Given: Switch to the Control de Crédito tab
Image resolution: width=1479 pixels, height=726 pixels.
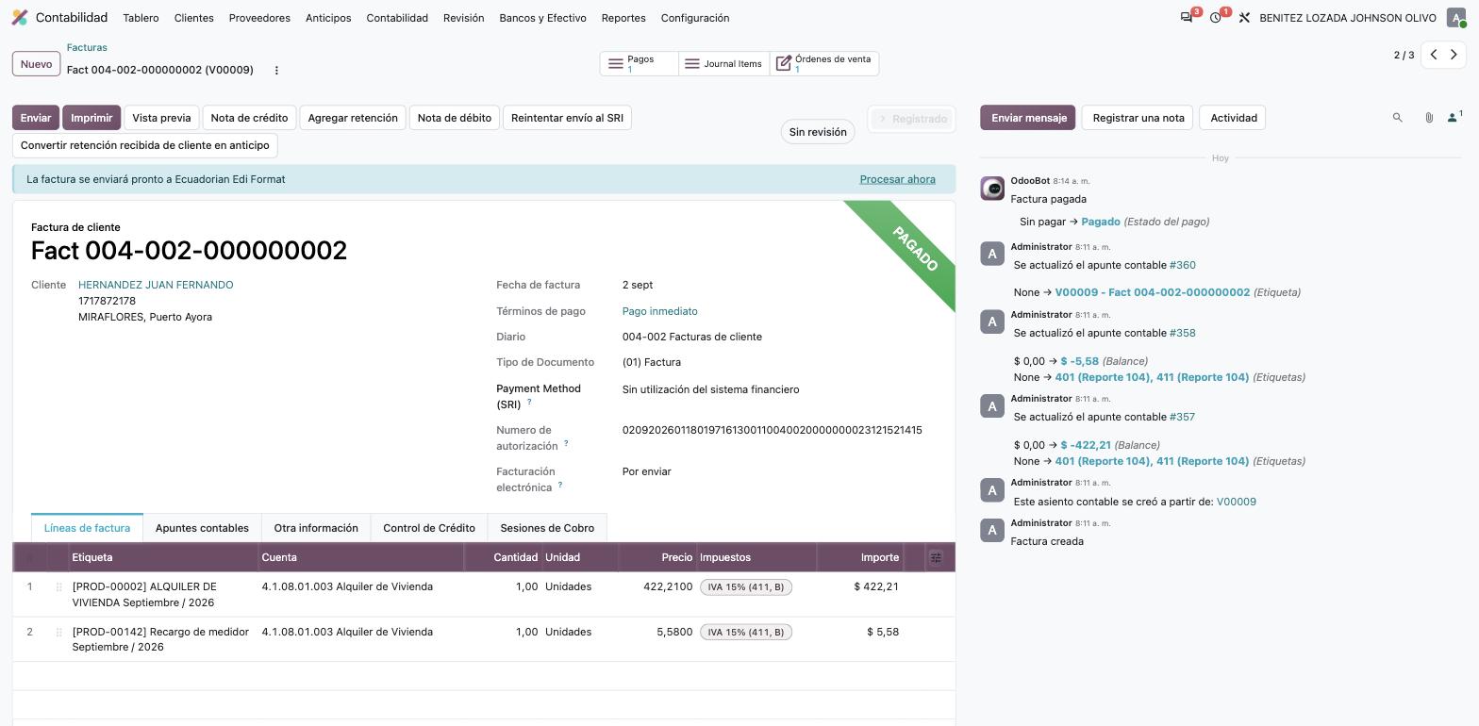Looking at the screenshot, I should [429, 528].
